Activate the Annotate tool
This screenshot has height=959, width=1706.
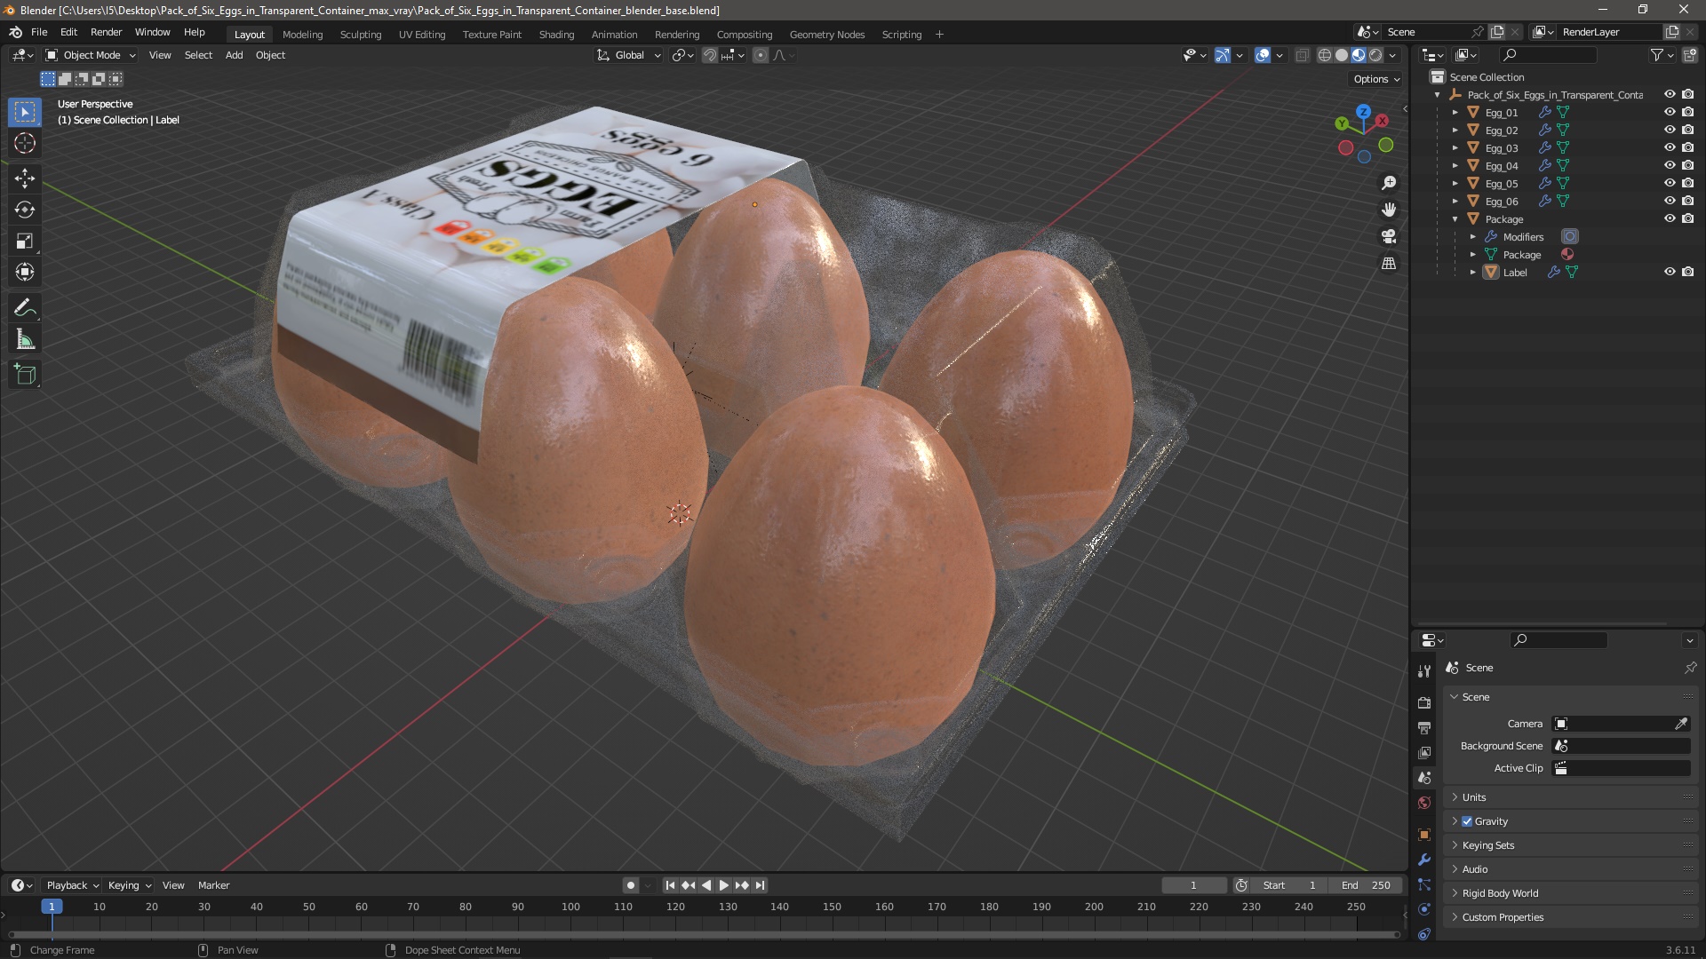pyautogui.click(x=25, y=308)
